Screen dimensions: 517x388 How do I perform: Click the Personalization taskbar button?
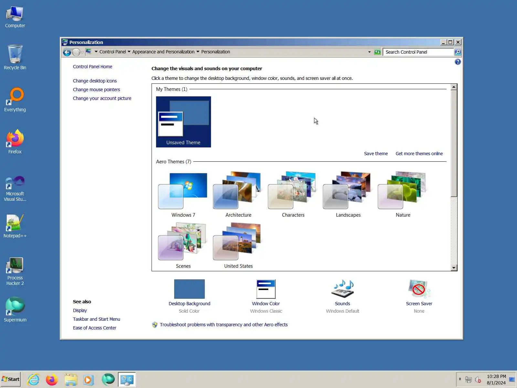point(127,380)
